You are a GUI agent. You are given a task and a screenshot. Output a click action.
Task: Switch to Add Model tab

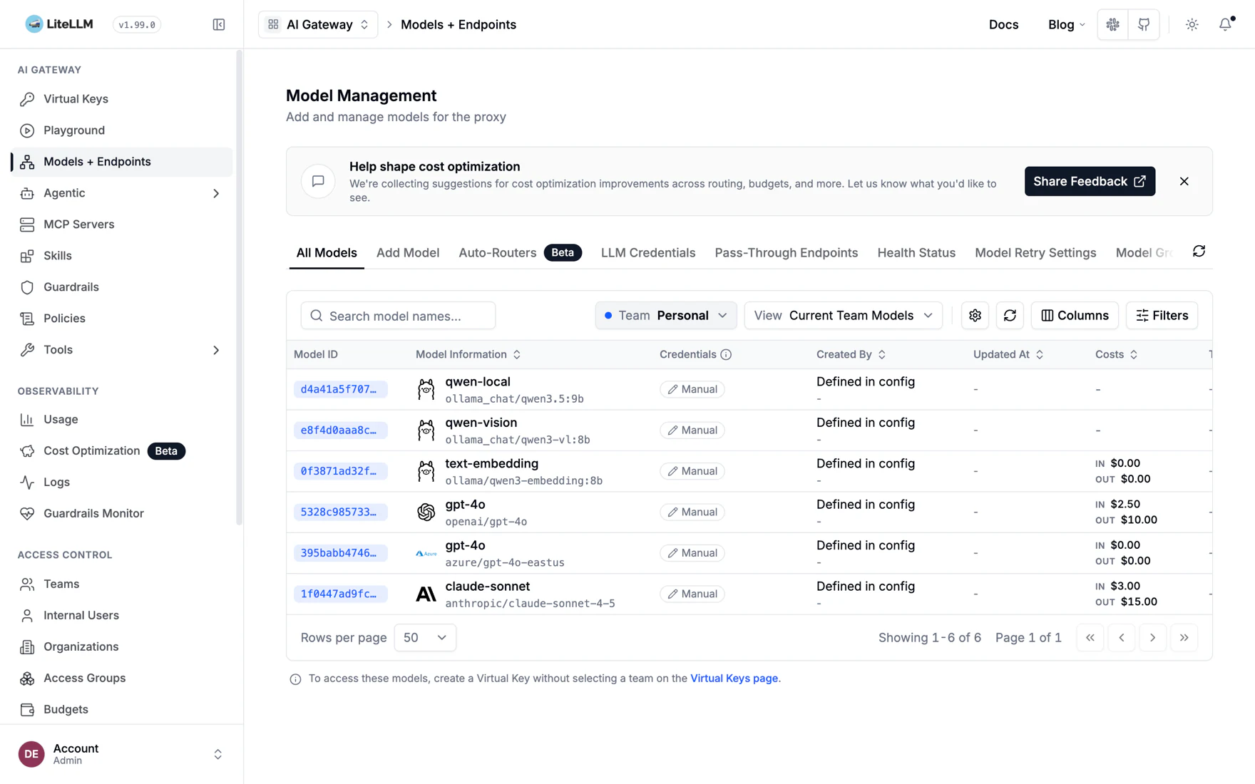(408, 253)
